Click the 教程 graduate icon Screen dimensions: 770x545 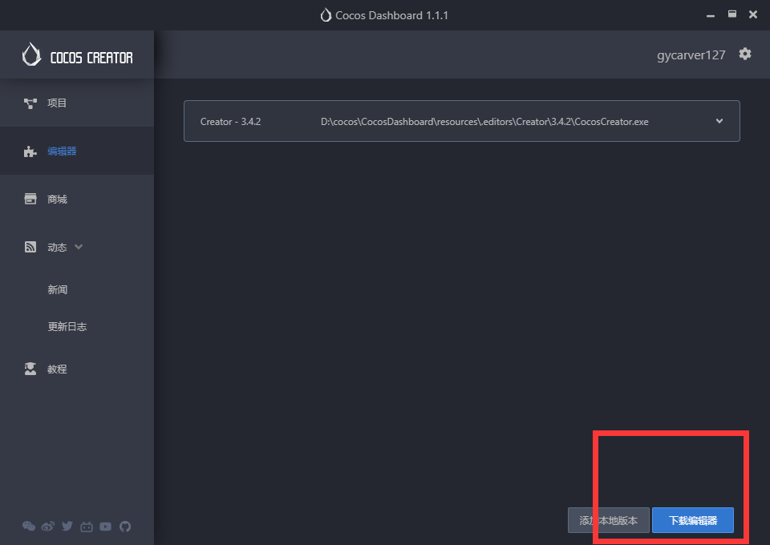30,369
